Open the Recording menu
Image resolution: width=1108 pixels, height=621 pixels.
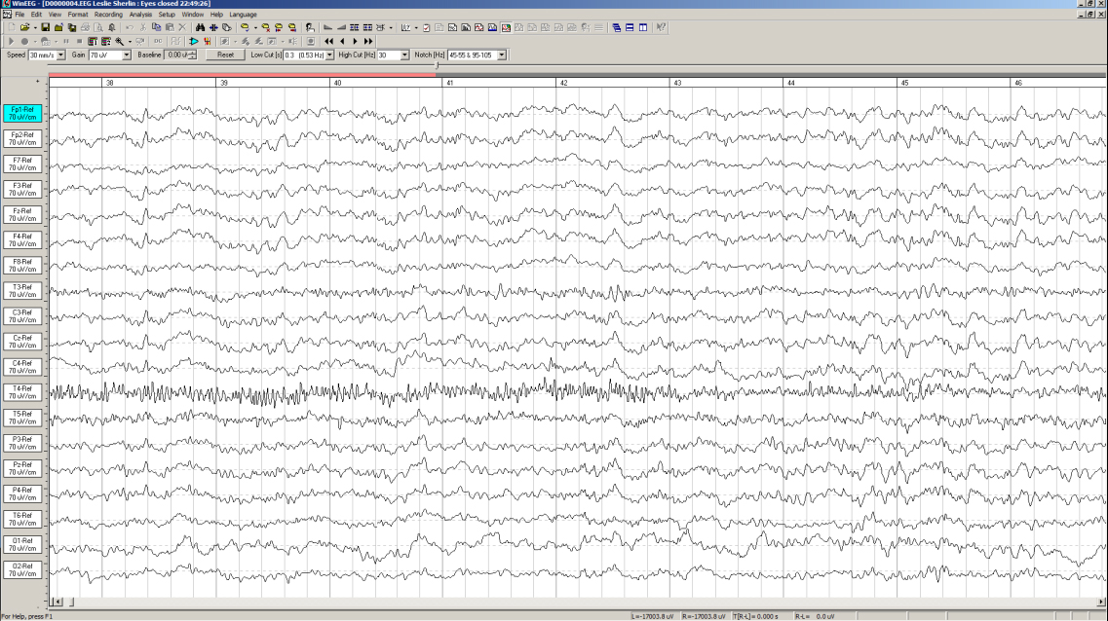coord(108,15)
